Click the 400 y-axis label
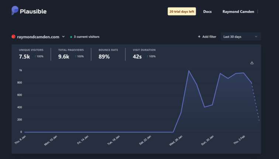Viewport: 279px width, 159px height. point(20,107)
